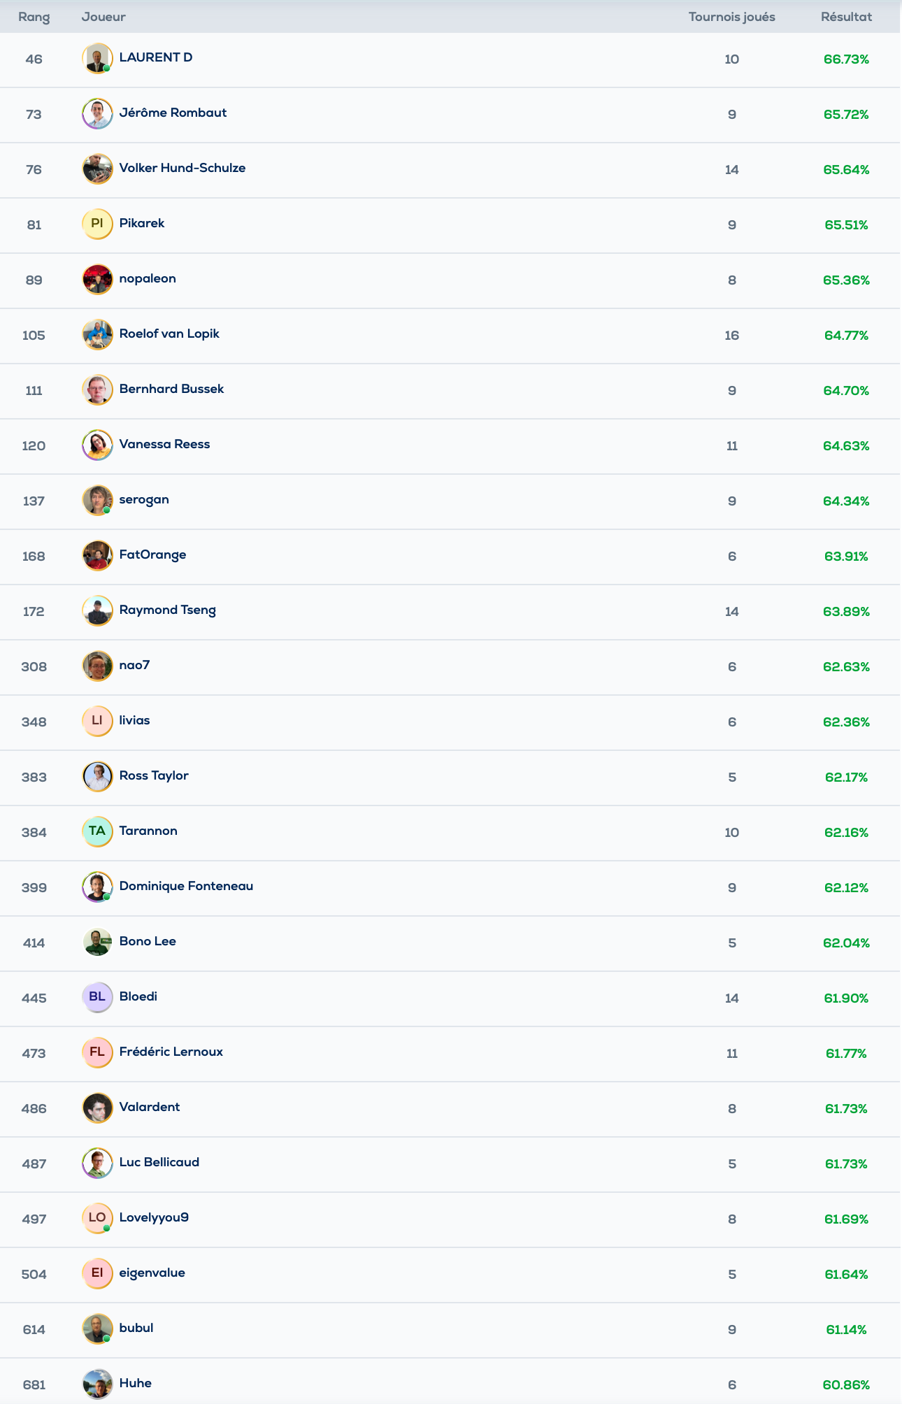The height and width of the screenshot is (1404, 902).
Task: Select player Dominique Fonteneau
Action: (x=186, y=886)
